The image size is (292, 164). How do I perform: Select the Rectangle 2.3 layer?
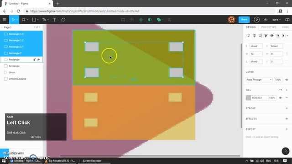coord(21,34)
